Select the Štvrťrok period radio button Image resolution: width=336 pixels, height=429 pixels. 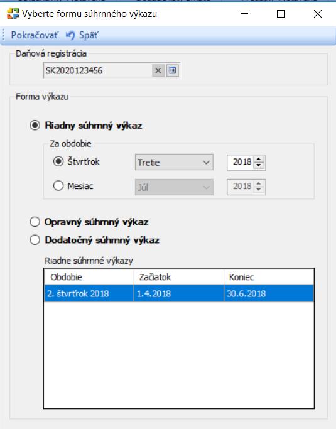(58, 161)
